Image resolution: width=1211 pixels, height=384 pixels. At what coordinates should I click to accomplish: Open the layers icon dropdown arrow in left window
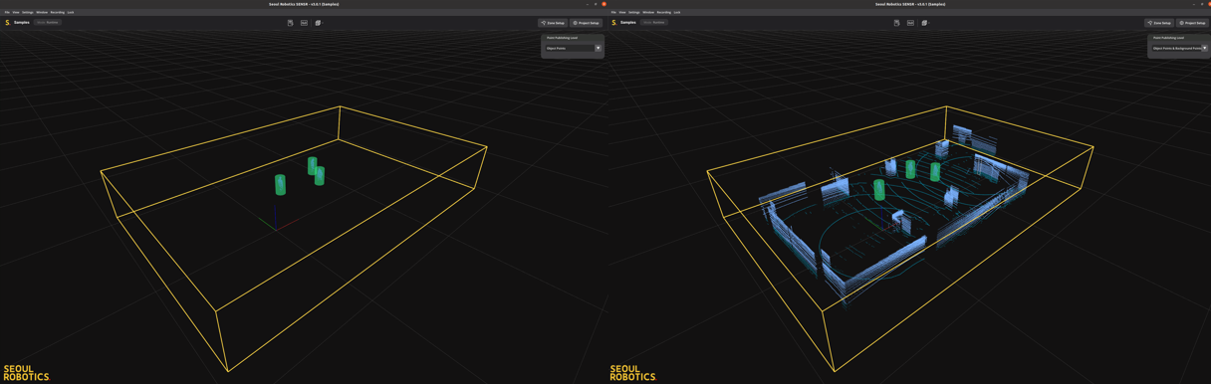(x=323, y=23)
